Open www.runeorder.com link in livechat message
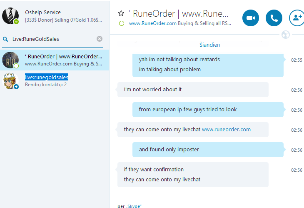The width and height of the screenshot is (304, 208). click(226, 129)
